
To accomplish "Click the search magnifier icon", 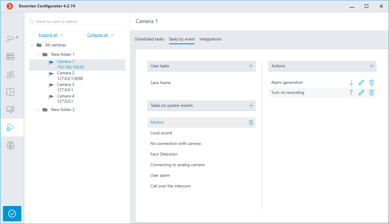I will pyautogui.click(x=32, y=22).
